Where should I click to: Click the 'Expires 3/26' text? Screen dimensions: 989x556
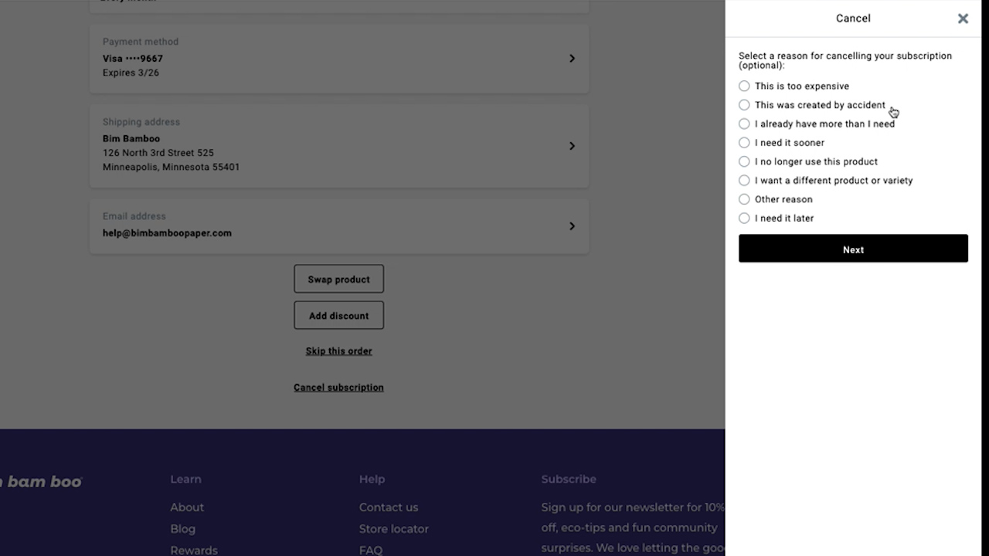click(131, 73)
